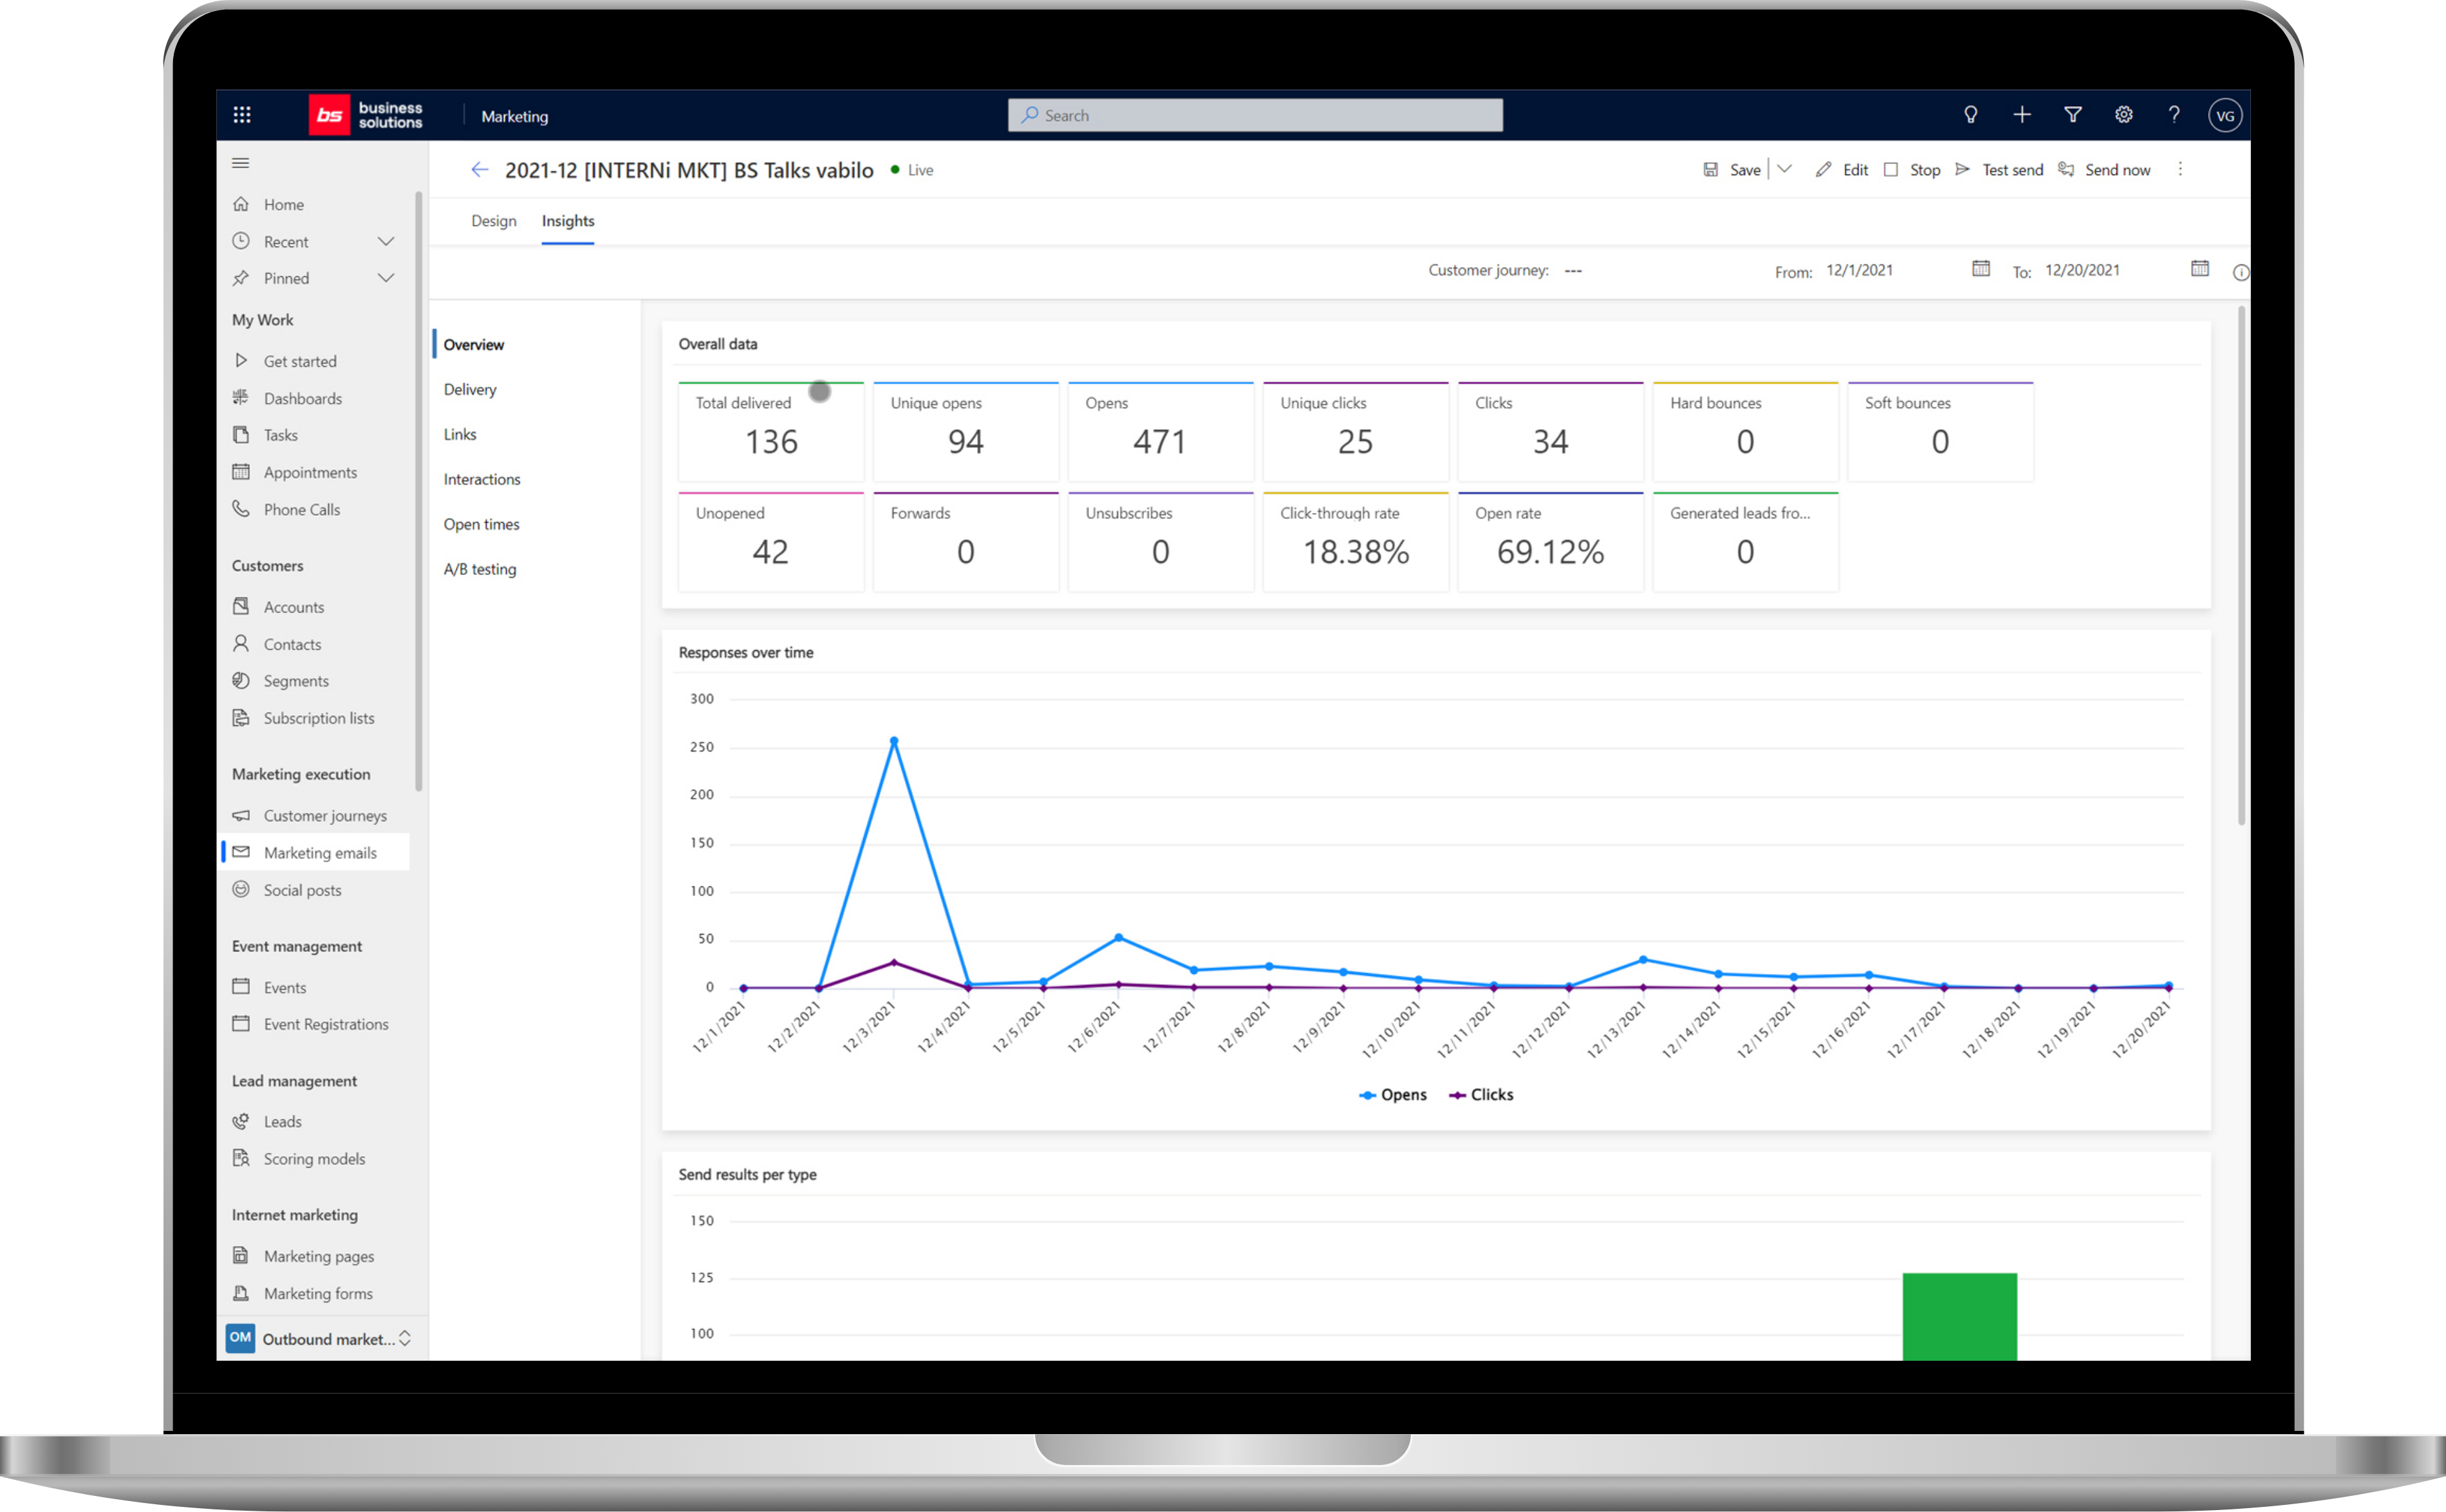Click the Send now button
The width and height of the screenshot is (2446, 1512).
[2104, 170]
